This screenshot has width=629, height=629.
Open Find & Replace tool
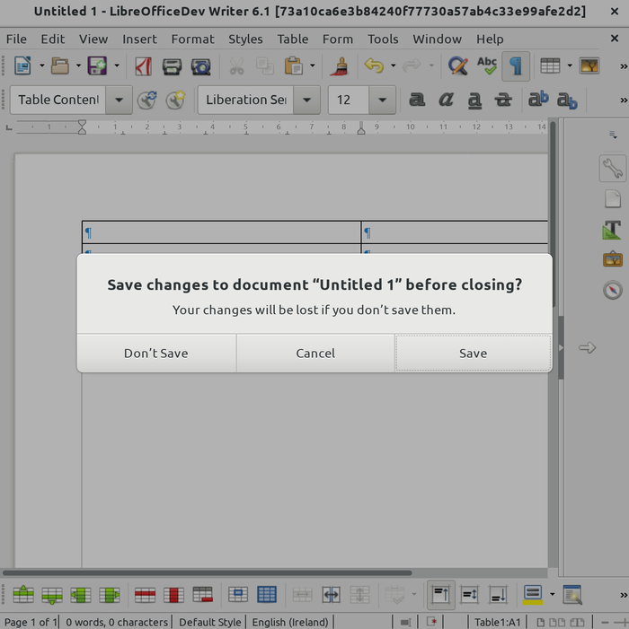[457, 66]
